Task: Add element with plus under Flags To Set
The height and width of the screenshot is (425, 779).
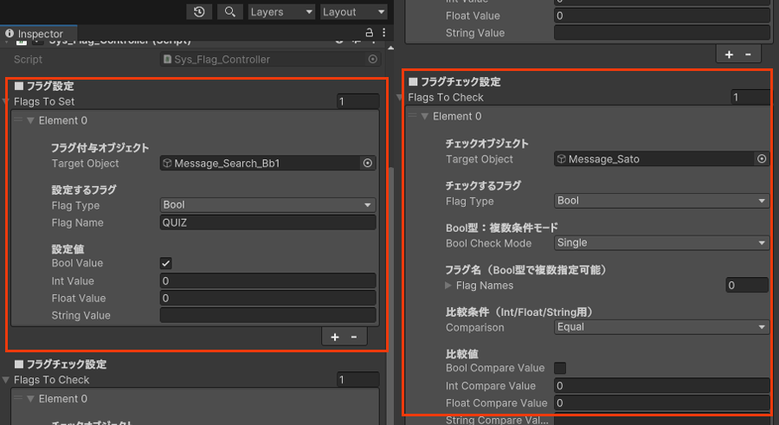Action: 335,337
